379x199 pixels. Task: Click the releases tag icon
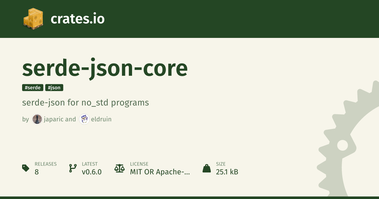[x=26, y=168]
